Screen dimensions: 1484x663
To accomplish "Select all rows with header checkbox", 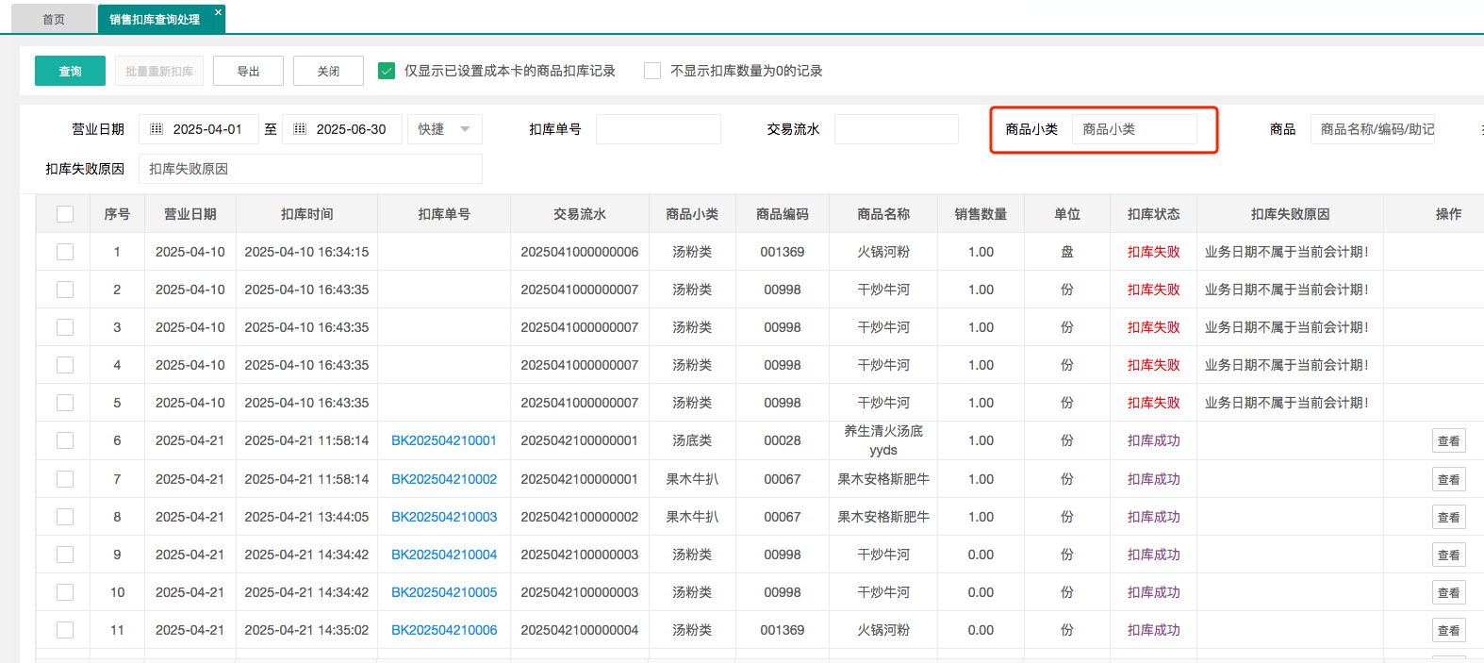I will point(65,214).
